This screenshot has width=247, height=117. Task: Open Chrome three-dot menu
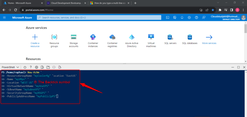coord(243,10)
